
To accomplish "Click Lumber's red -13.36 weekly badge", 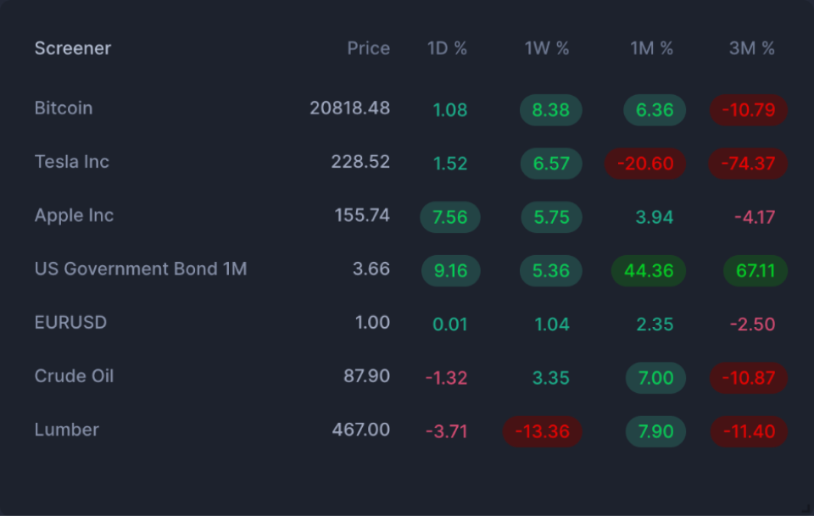I will pos(542,431).
